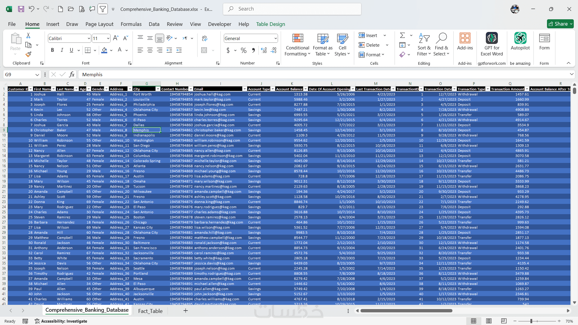Open the font name Calibri dropdown
Screen dimensions: 578x325
coord(89,38)
